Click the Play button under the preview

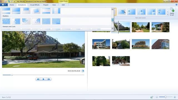coord(43,79)
